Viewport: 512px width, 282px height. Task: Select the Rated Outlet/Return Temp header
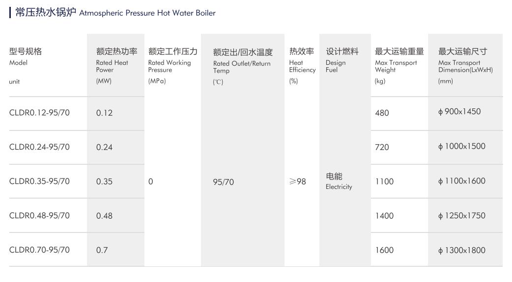coord(243,66)
